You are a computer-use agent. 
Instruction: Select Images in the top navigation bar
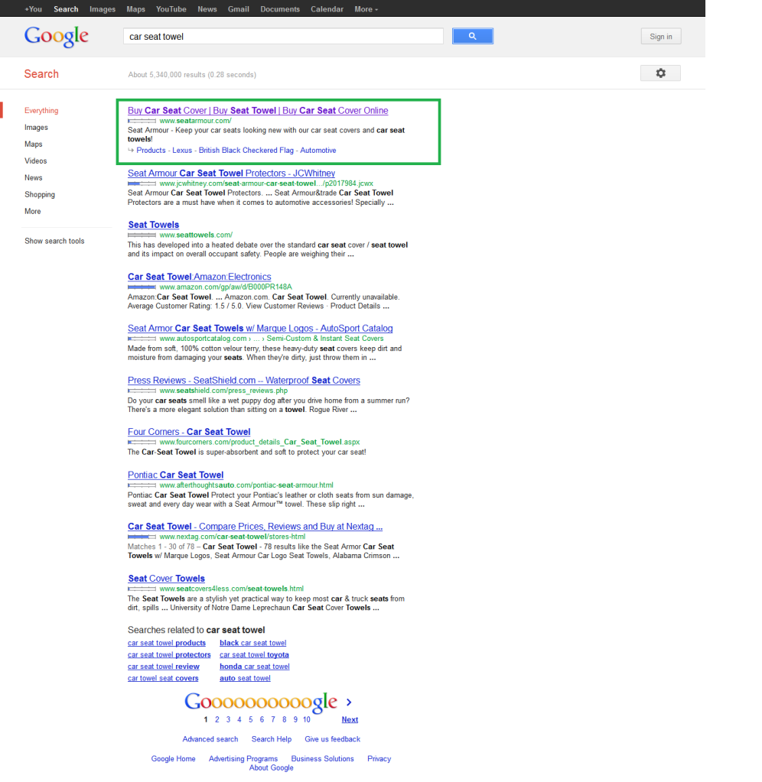pyautogui.click(x=103, y=9)
